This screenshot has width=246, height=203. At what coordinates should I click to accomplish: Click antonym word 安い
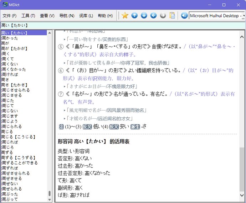(x=124, y=127)
